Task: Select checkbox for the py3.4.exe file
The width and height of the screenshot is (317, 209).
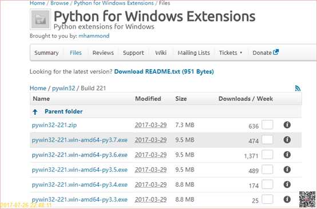Action: point(267,184)
